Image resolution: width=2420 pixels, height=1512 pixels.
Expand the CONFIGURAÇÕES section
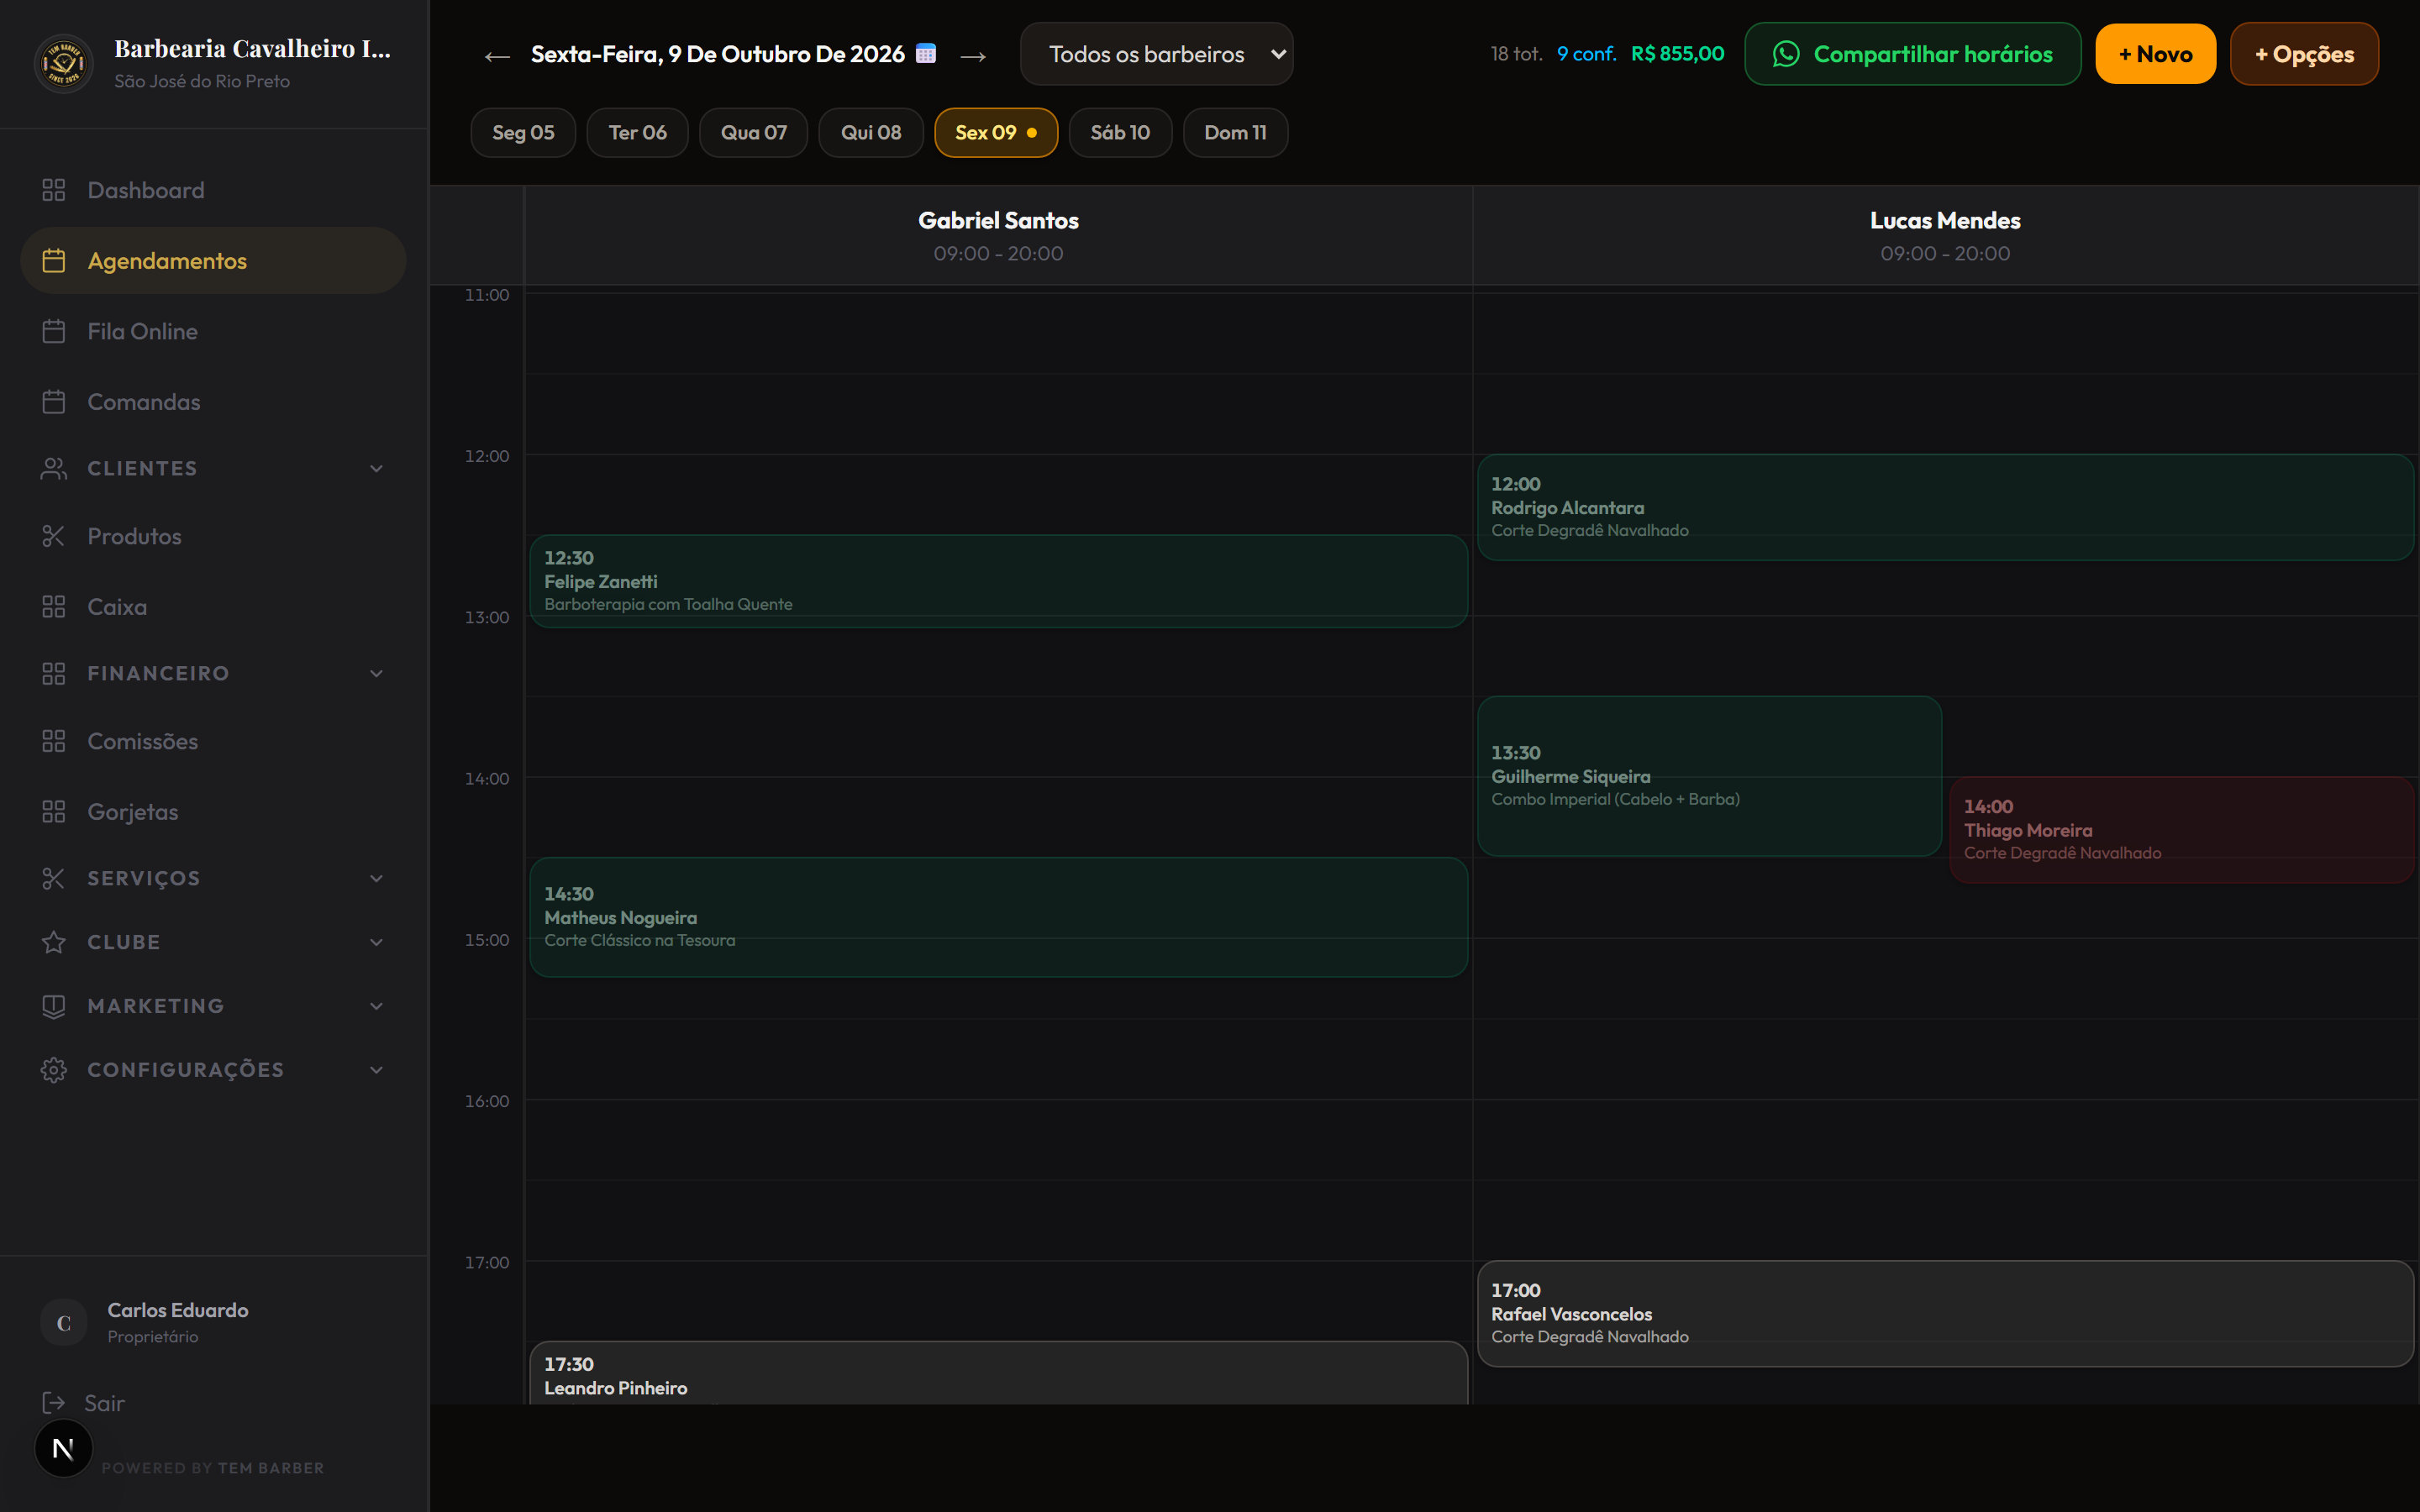click(x=213, y=1070)
